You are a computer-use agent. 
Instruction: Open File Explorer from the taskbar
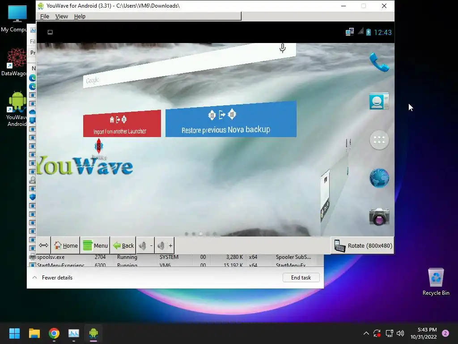[34, 333]
